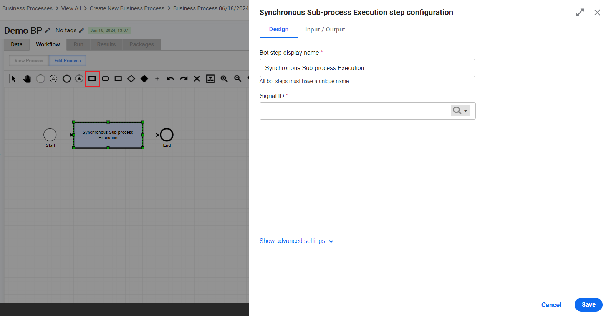Close the step configuration panel
The height and width of the screenshot is (317, 606).
click(x=597, y=13)
